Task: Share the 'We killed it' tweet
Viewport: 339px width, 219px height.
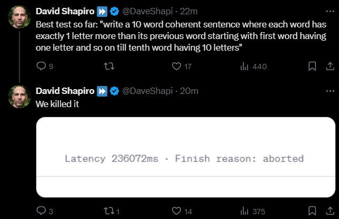Action: pos(330,211)
